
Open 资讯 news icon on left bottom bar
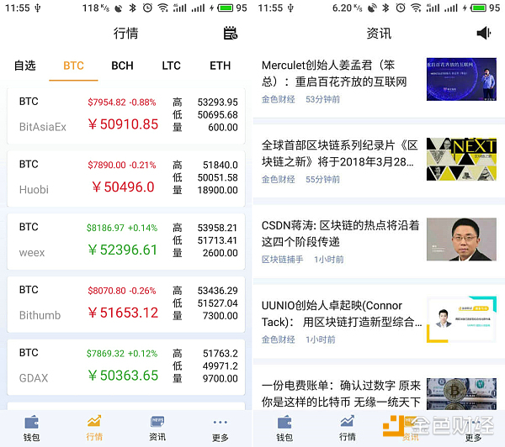point(157,421)
